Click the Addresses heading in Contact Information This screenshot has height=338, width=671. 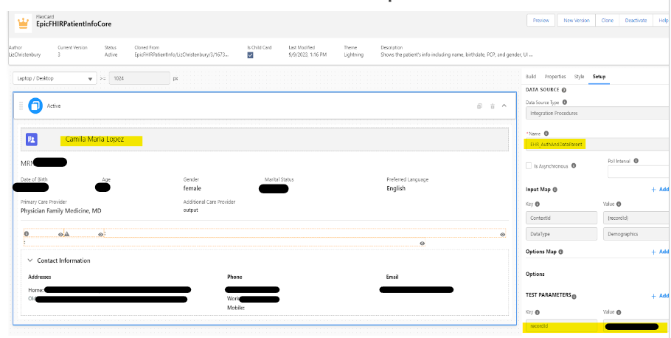pos(40,277)
